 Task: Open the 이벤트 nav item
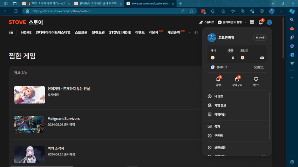click(140, 32)
